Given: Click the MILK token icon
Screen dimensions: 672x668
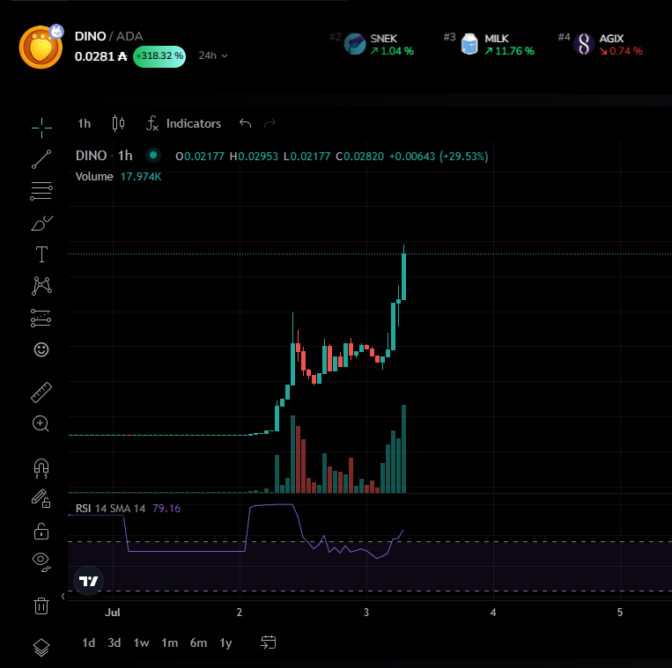Looking at the screenshot, I should tap(469, 44).
